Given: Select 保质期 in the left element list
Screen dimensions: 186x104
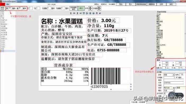Looking at the screenshot, I should 3,30.
